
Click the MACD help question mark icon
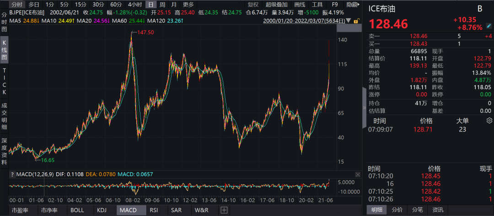tap(12, 174)
